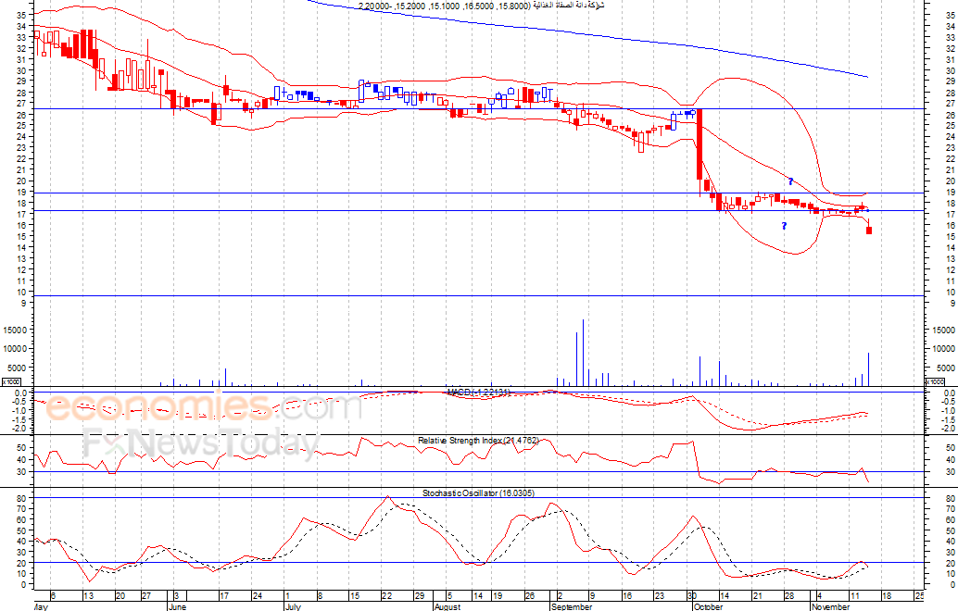Select the July label on time axis

point(293,607)
